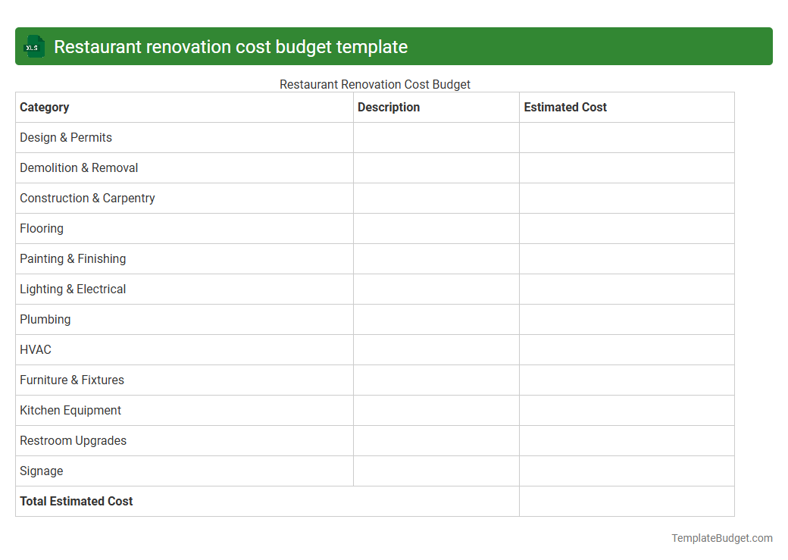Click the Description column header
This screenshot has height=560, width=788.
[x=389, y=107]
